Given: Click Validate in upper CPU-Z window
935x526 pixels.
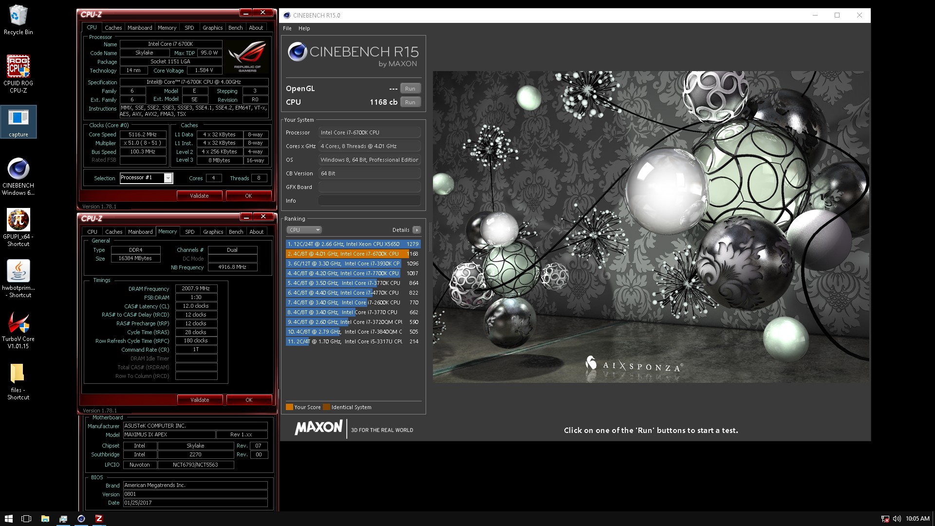Looking at the screenshot, I should [199, 196].
